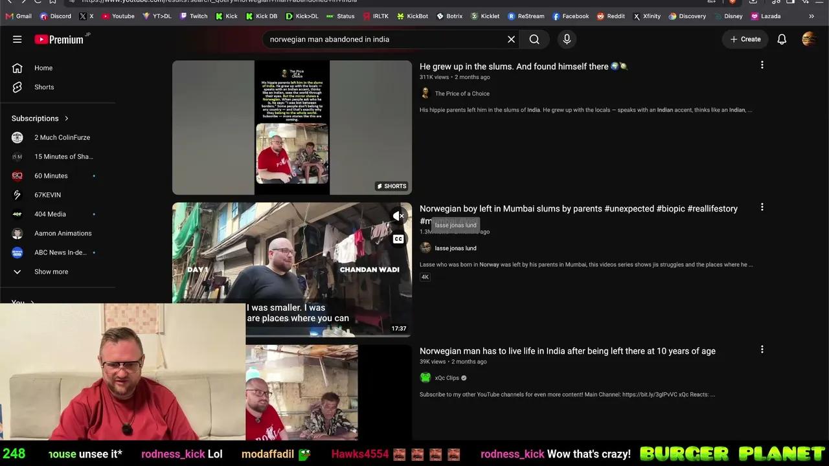Click the Create button
The height and width of the screenshot is (466, 829).
745,39
